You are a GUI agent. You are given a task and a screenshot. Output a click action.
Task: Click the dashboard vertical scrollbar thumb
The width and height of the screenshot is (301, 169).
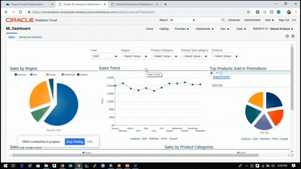tap(292, 78)
